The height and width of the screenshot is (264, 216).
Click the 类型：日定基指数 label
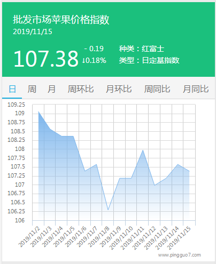149,60
